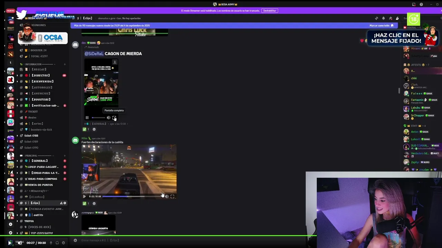This screenshot has width=442, height=248.
Task: Toggle headphones deafen icon
Action: click(57, 243)
